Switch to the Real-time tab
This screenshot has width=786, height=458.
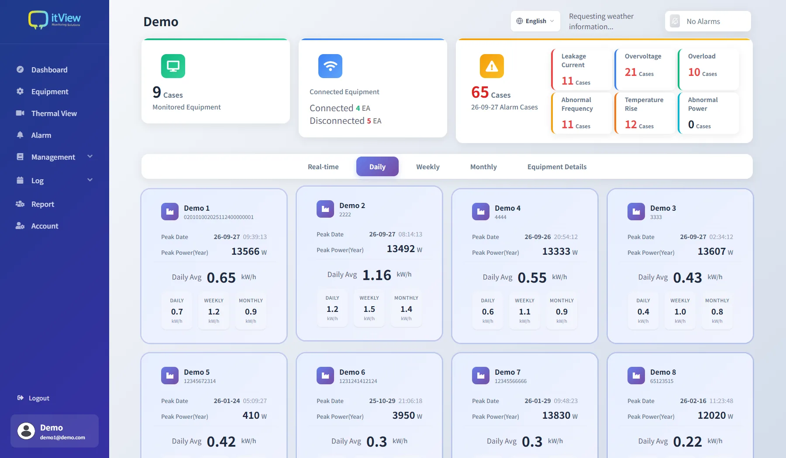(323, 167)
